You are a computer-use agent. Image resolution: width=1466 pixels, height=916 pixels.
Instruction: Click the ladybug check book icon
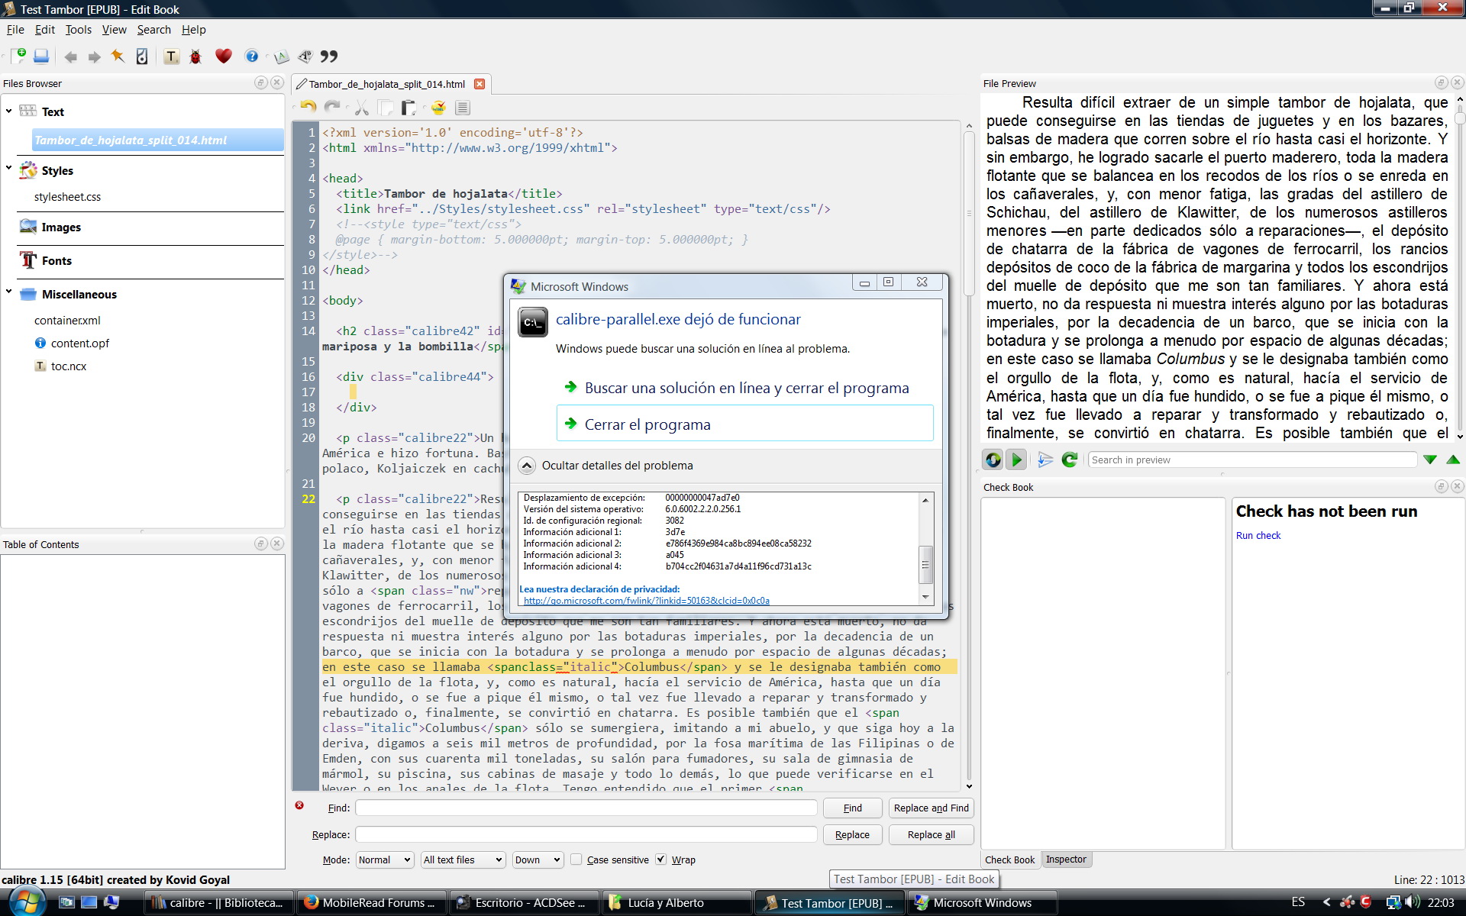(x=195, y=56)
